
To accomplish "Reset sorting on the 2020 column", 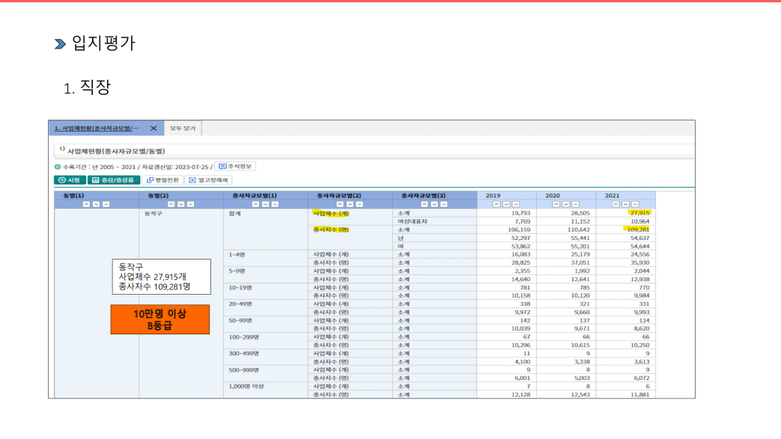I will coord(575,204).
